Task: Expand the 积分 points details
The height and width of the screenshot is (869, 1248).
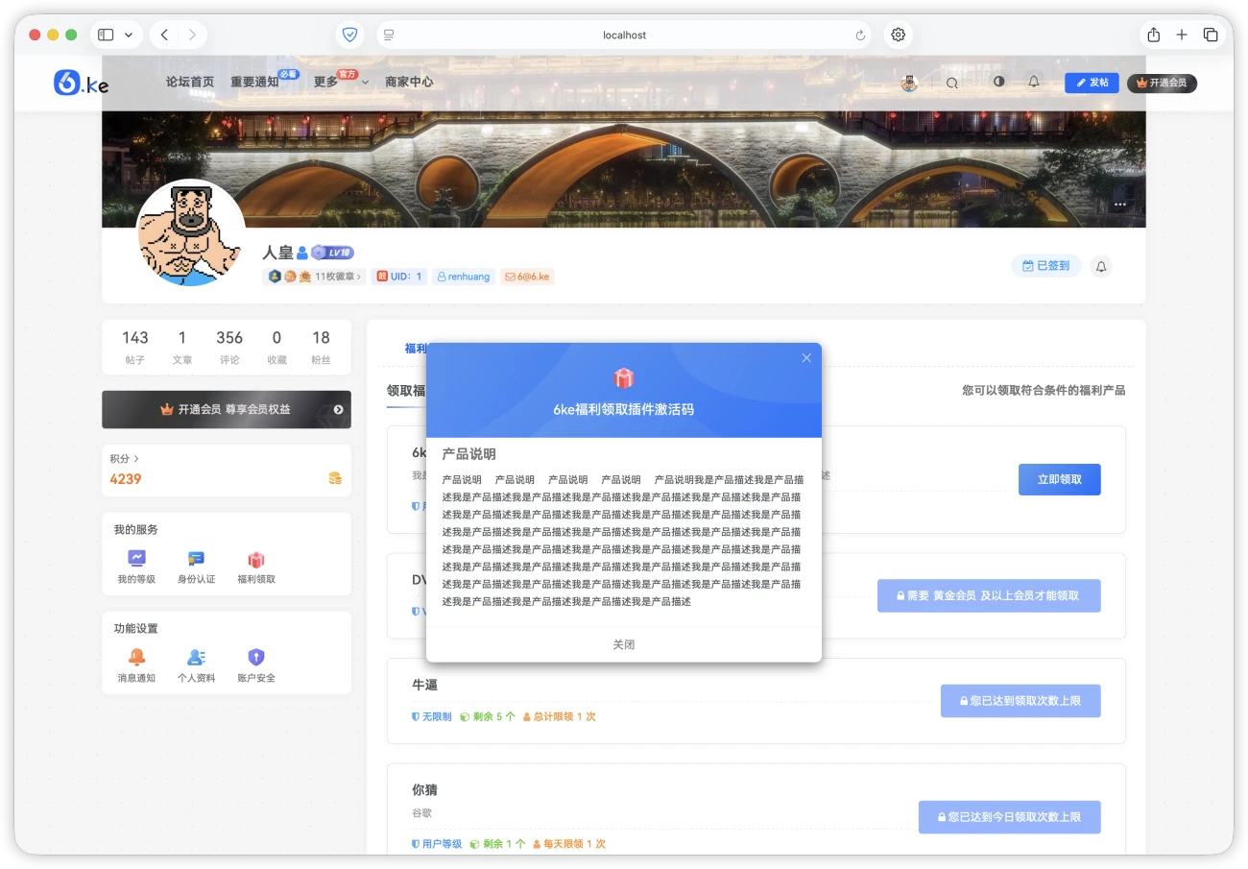Action: 125,459
